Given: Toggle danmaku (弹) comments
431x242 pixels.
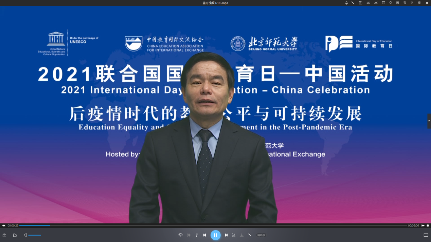Looking at the screenshot, I should [189, 235].
